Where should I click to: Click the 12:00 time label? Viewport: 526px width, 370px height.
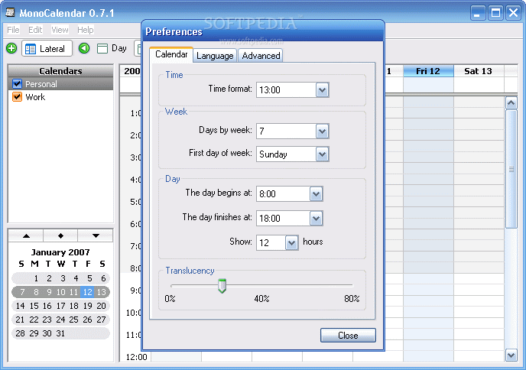coord(136,357)
